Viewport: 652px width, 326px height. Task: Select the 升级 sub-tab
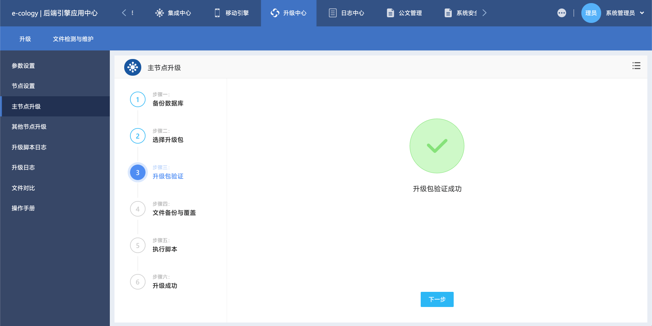pyautogui.click(x=25, y=39)
